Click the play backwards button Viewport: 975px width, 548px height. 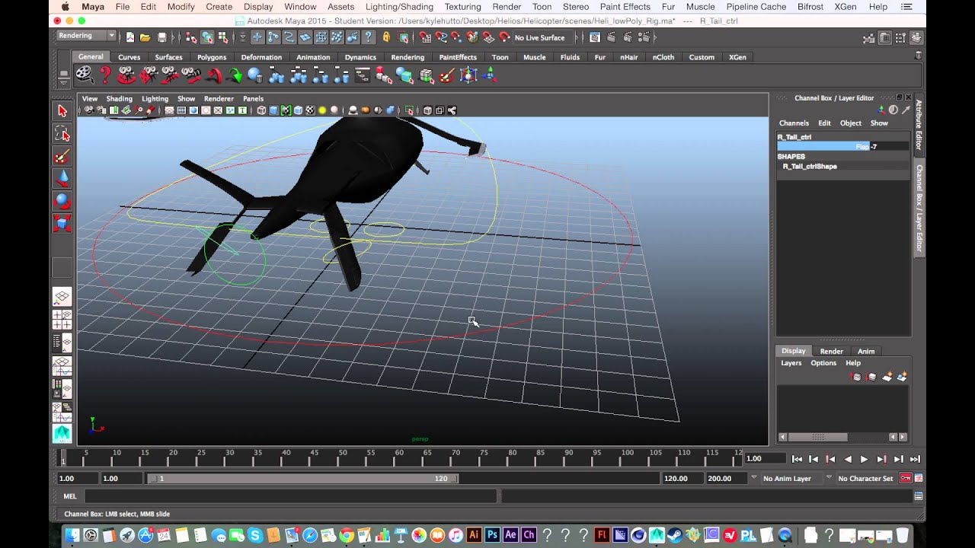pyautogui.click(x=847, y=459)
